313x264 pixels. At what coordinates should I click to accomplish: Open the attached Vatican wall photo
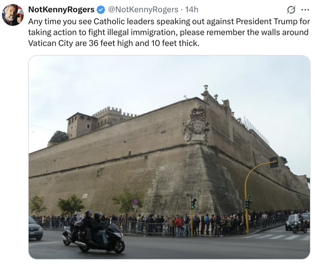tap(169, 157)
